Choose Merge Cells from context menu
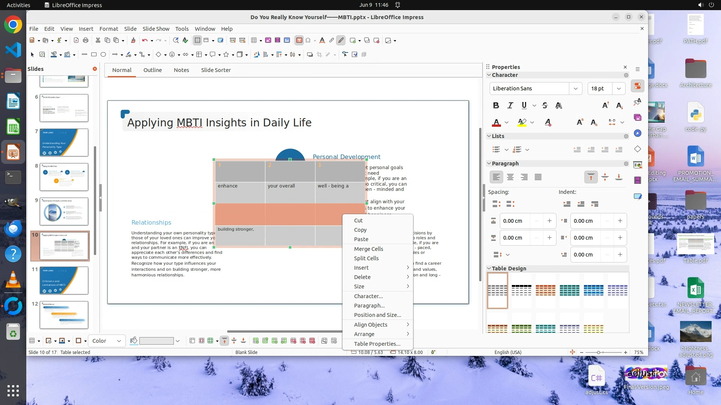Image resolution: width=721 pixels, height=405 pixels. (x=368, y=249)
